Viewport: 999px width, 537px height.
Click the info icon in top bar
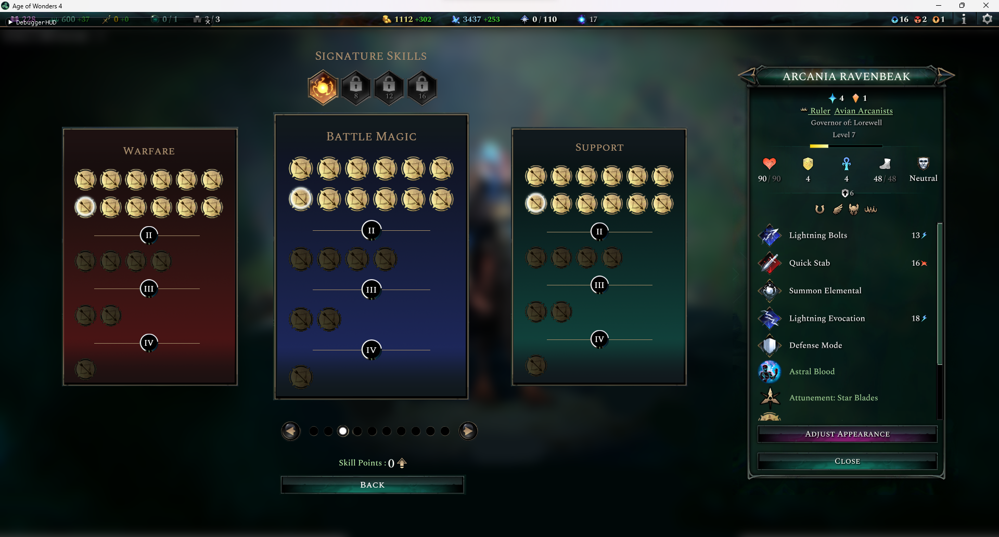point(964,19)
